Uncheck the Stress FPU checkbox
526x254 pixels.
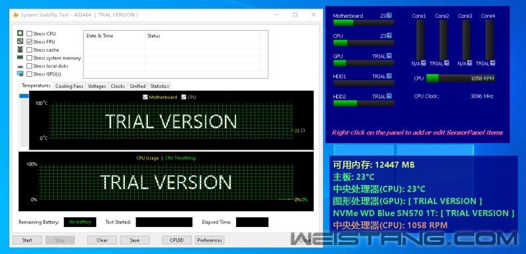(30, 42)
